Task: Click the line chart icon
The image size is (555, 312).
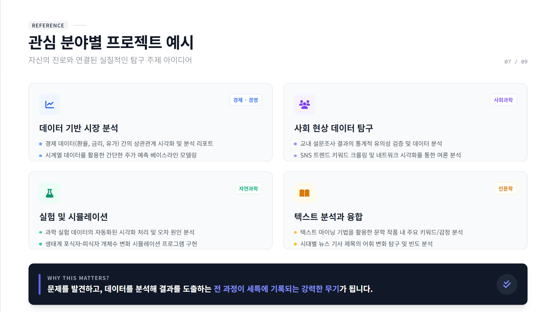Action: click(49, 104)
